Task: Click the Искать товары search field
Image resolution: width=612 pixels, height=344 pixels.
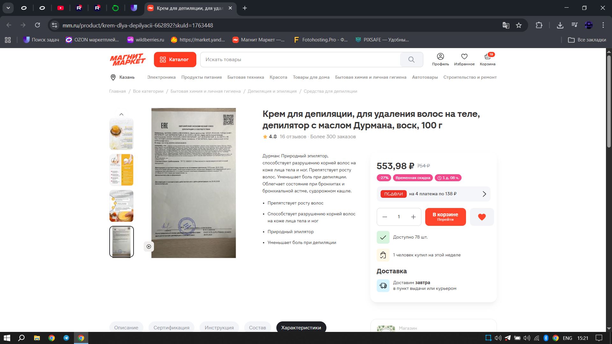Action: pyautogui.click(x=300, y=60)
